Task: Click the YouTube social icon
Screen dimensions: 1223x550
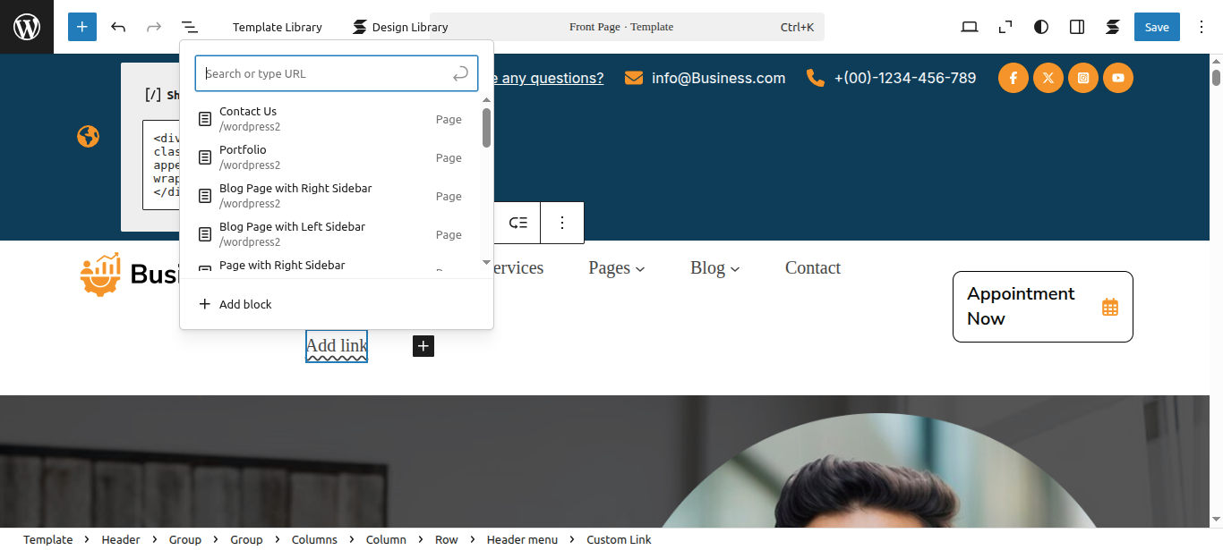Action: click(1117, 78)
